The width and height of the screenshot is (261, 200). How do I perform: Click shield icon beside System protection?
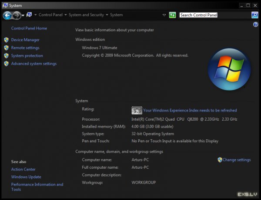point(7,56)
